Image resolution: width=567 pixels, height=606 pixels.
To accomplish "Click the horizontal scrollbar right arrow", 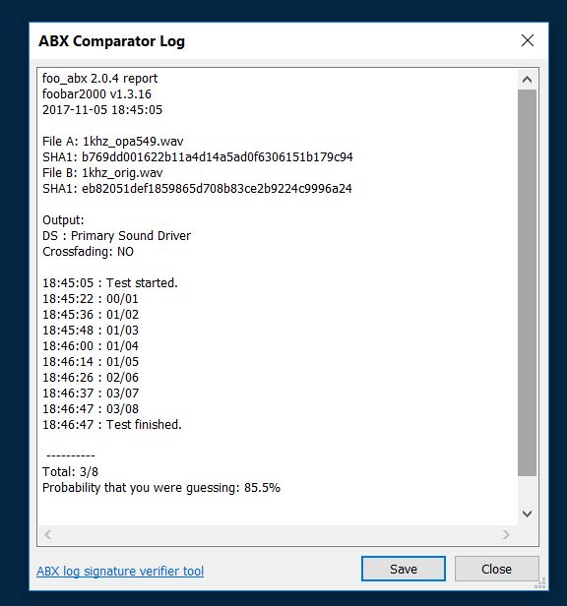I will [x=506, y=535].
